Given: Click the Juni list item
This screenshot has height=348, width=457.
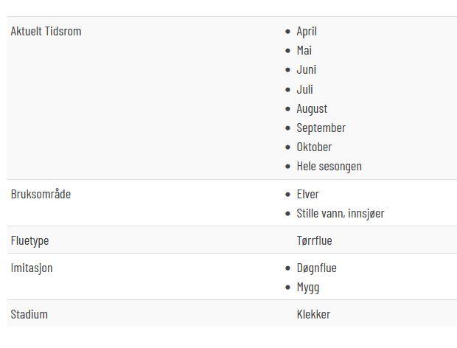Looking at the screenshot, I should pos(307,69).
